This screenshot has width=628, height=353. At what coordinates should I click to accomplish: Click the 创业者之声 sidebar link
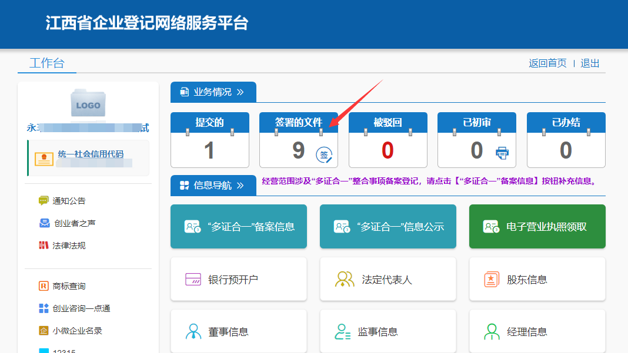click(75, 223)
